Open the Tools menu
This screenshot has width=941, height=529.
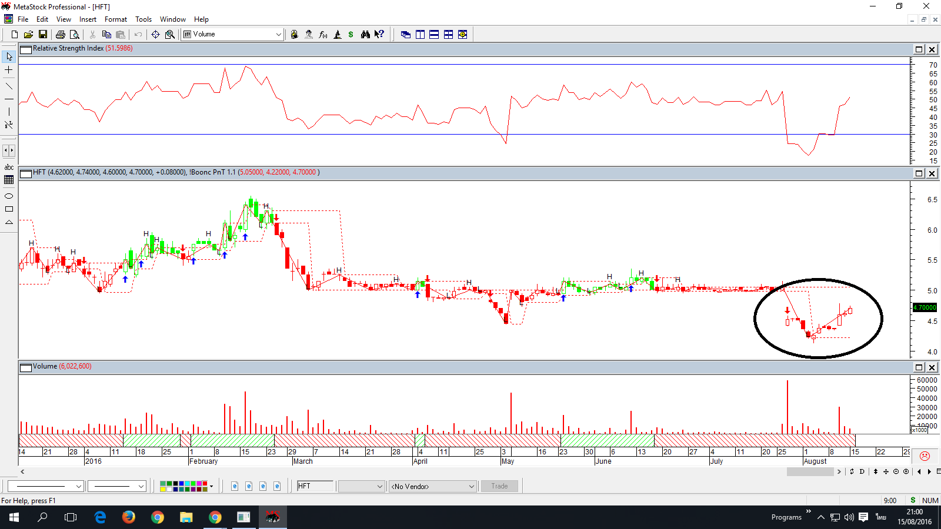pyautogui.click(x=144, y=19)
